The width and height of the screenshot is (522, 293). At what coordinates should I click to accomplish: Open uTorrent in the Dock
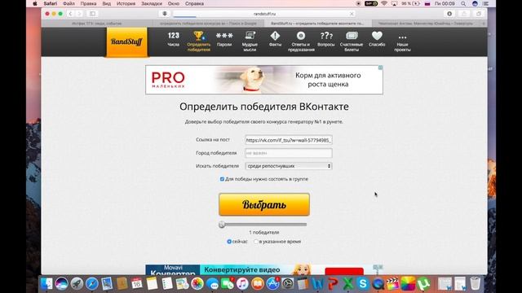423,284
